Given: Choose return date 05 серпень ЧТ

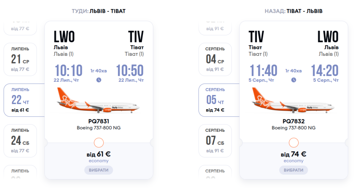Looking at the screenshot, I should (x=215, y=100).
